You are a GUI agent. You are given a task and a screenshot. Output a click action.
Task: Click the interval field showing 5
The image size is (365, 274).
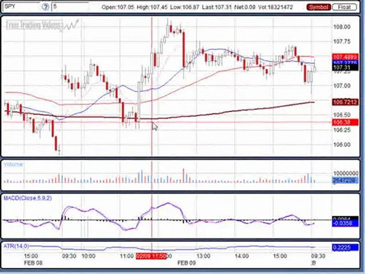[70, 6]
